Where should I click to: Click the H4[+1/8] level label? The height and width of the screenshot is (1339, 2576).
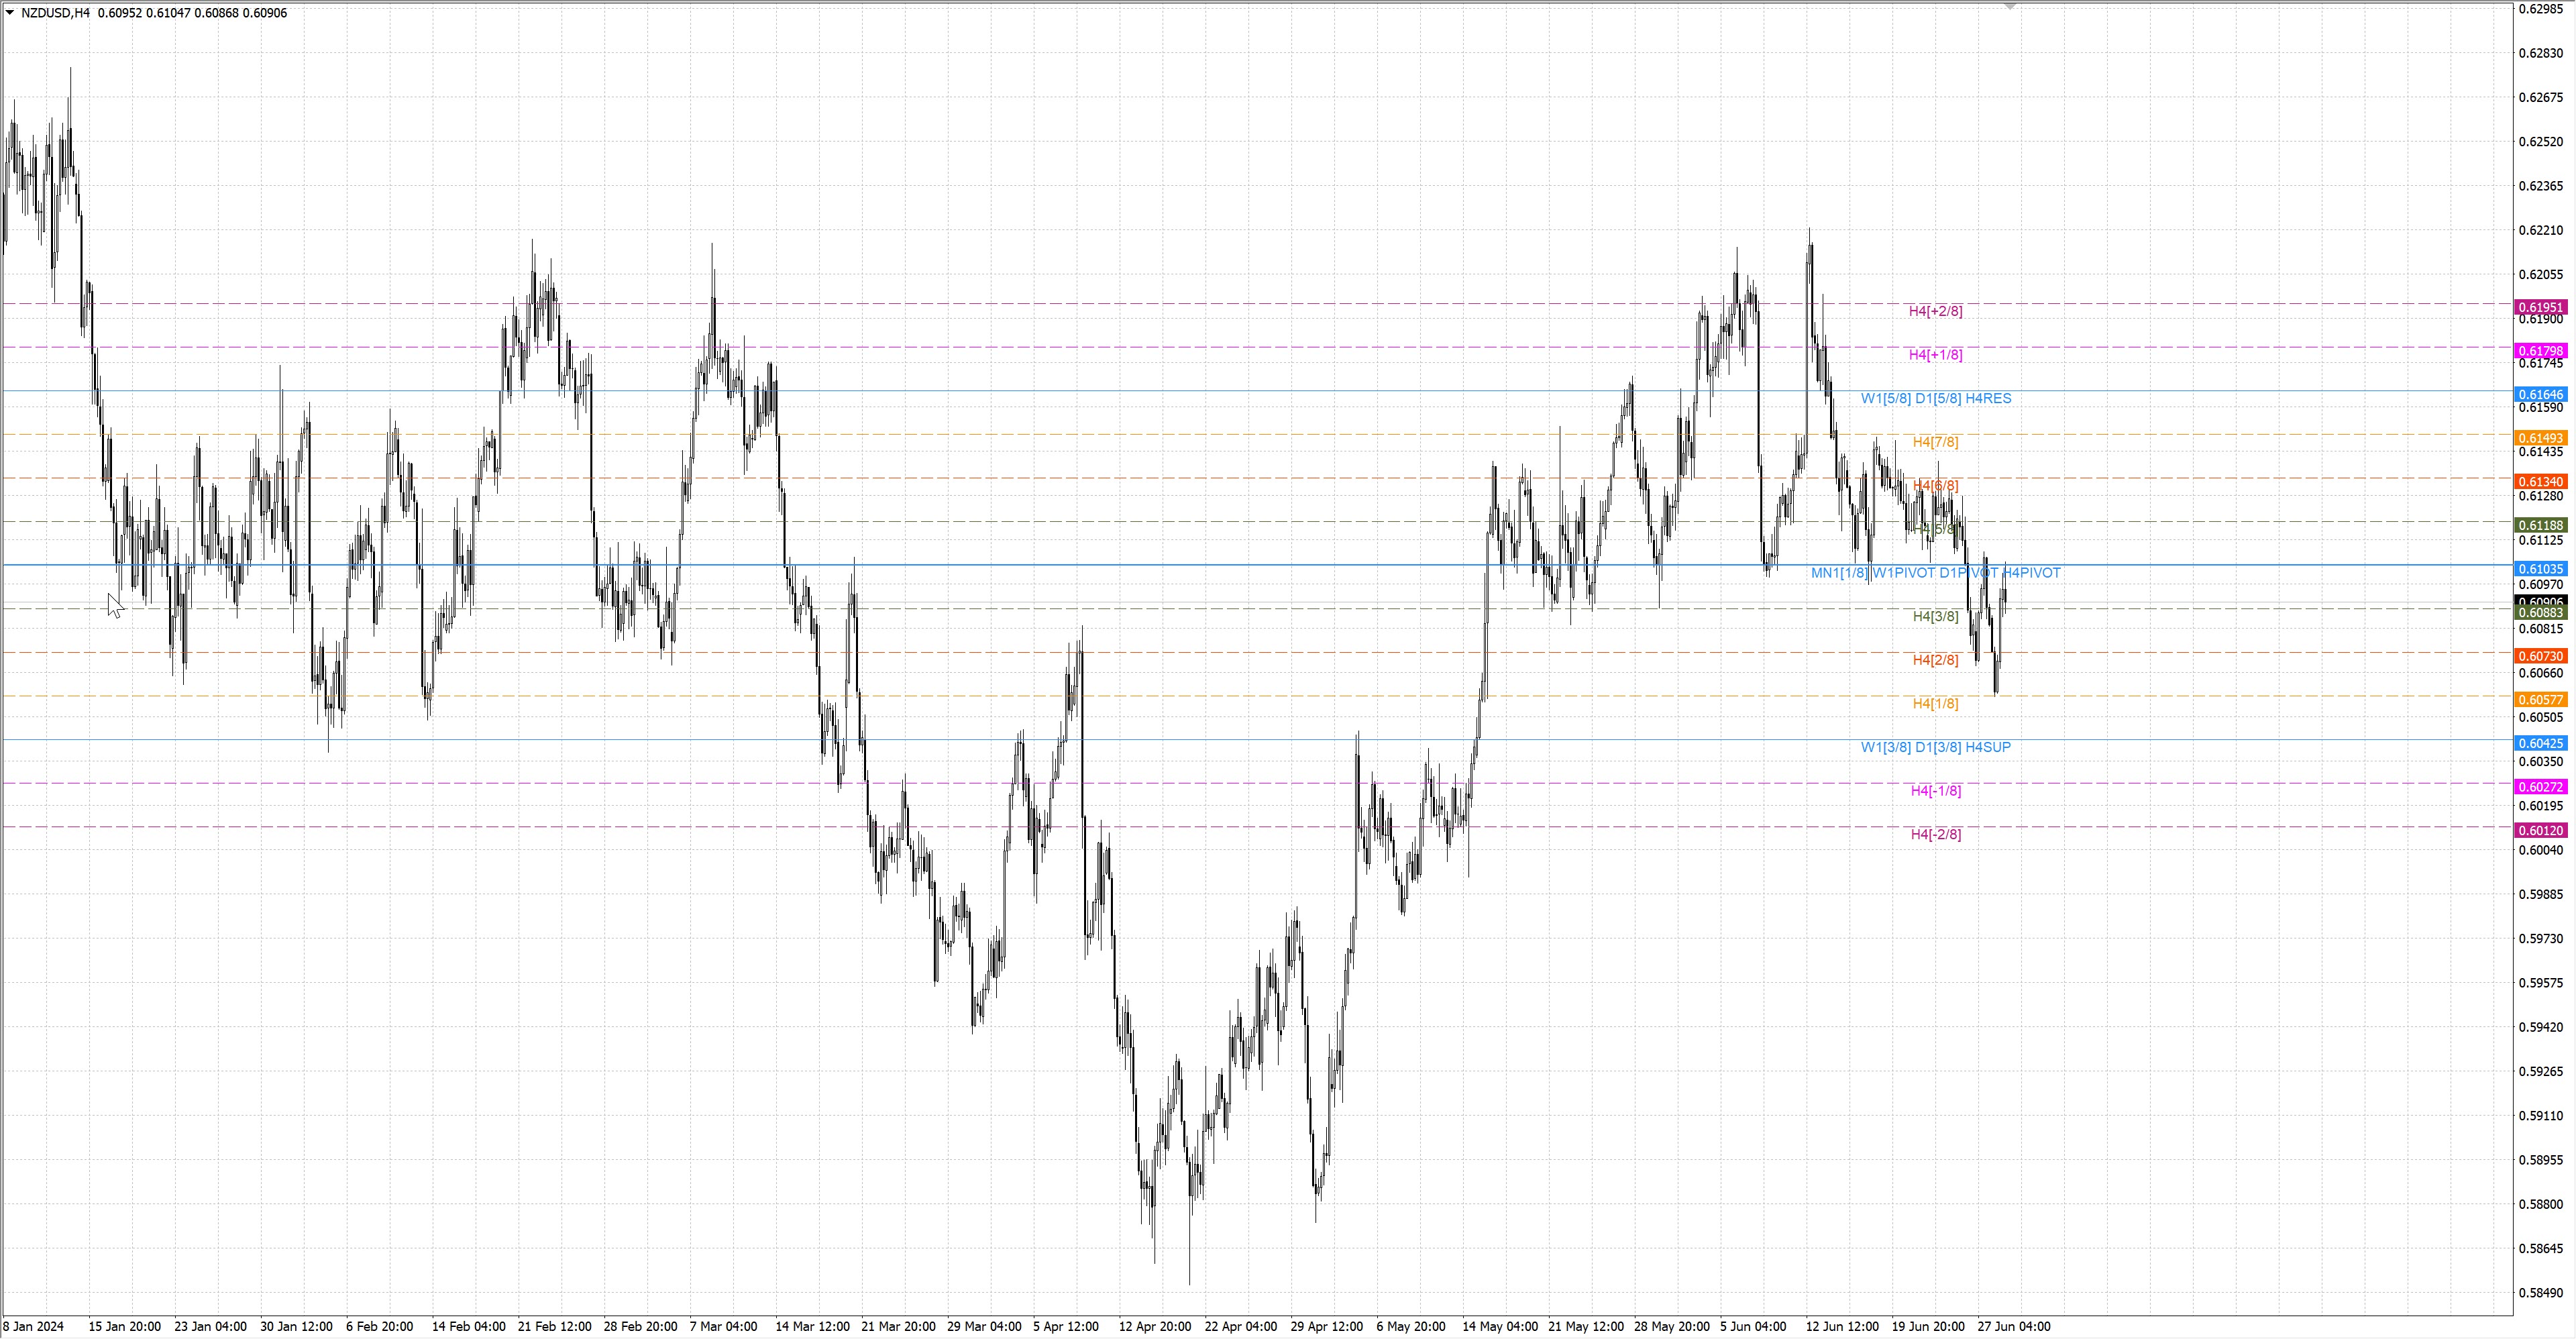pos(1935,355)
